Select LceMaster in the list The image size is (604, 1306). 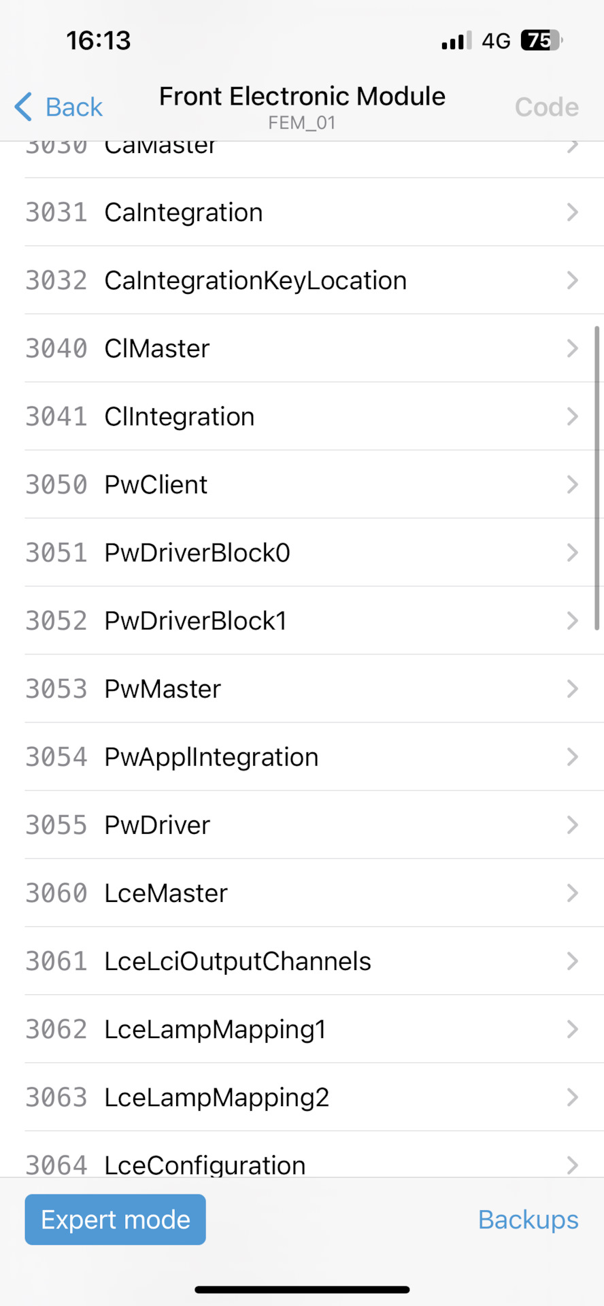coord(166,893)
